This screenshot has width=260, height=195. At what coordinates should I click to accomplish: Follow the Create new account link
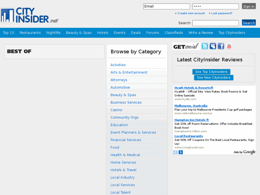[x=191, y=13]
